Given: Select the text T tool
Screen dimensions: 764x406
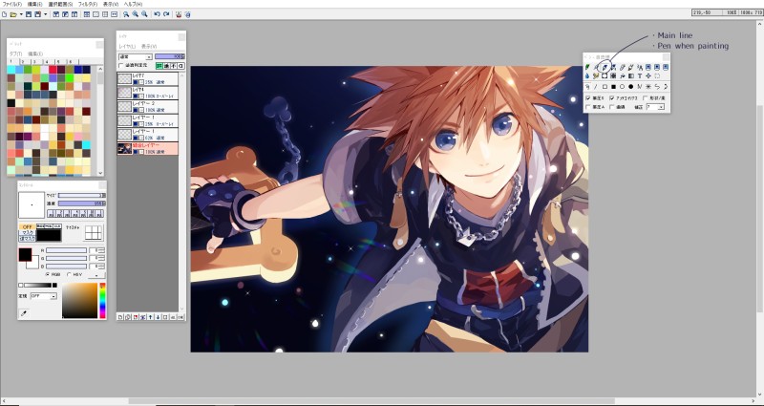Looking at the screenshot, I should pos(640,76).
